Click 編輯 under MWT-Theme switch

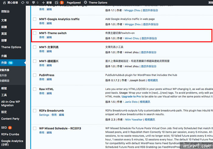[49, 37]
